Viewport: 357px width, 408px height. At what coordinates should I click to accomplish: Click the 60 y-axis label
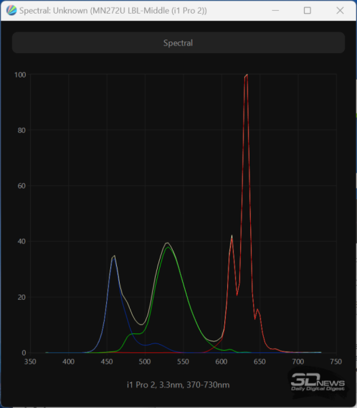22,186
